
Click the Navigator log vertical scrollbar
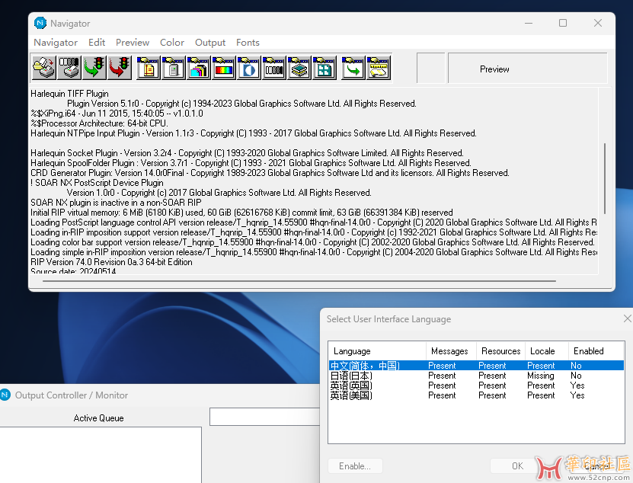point(605,178)
